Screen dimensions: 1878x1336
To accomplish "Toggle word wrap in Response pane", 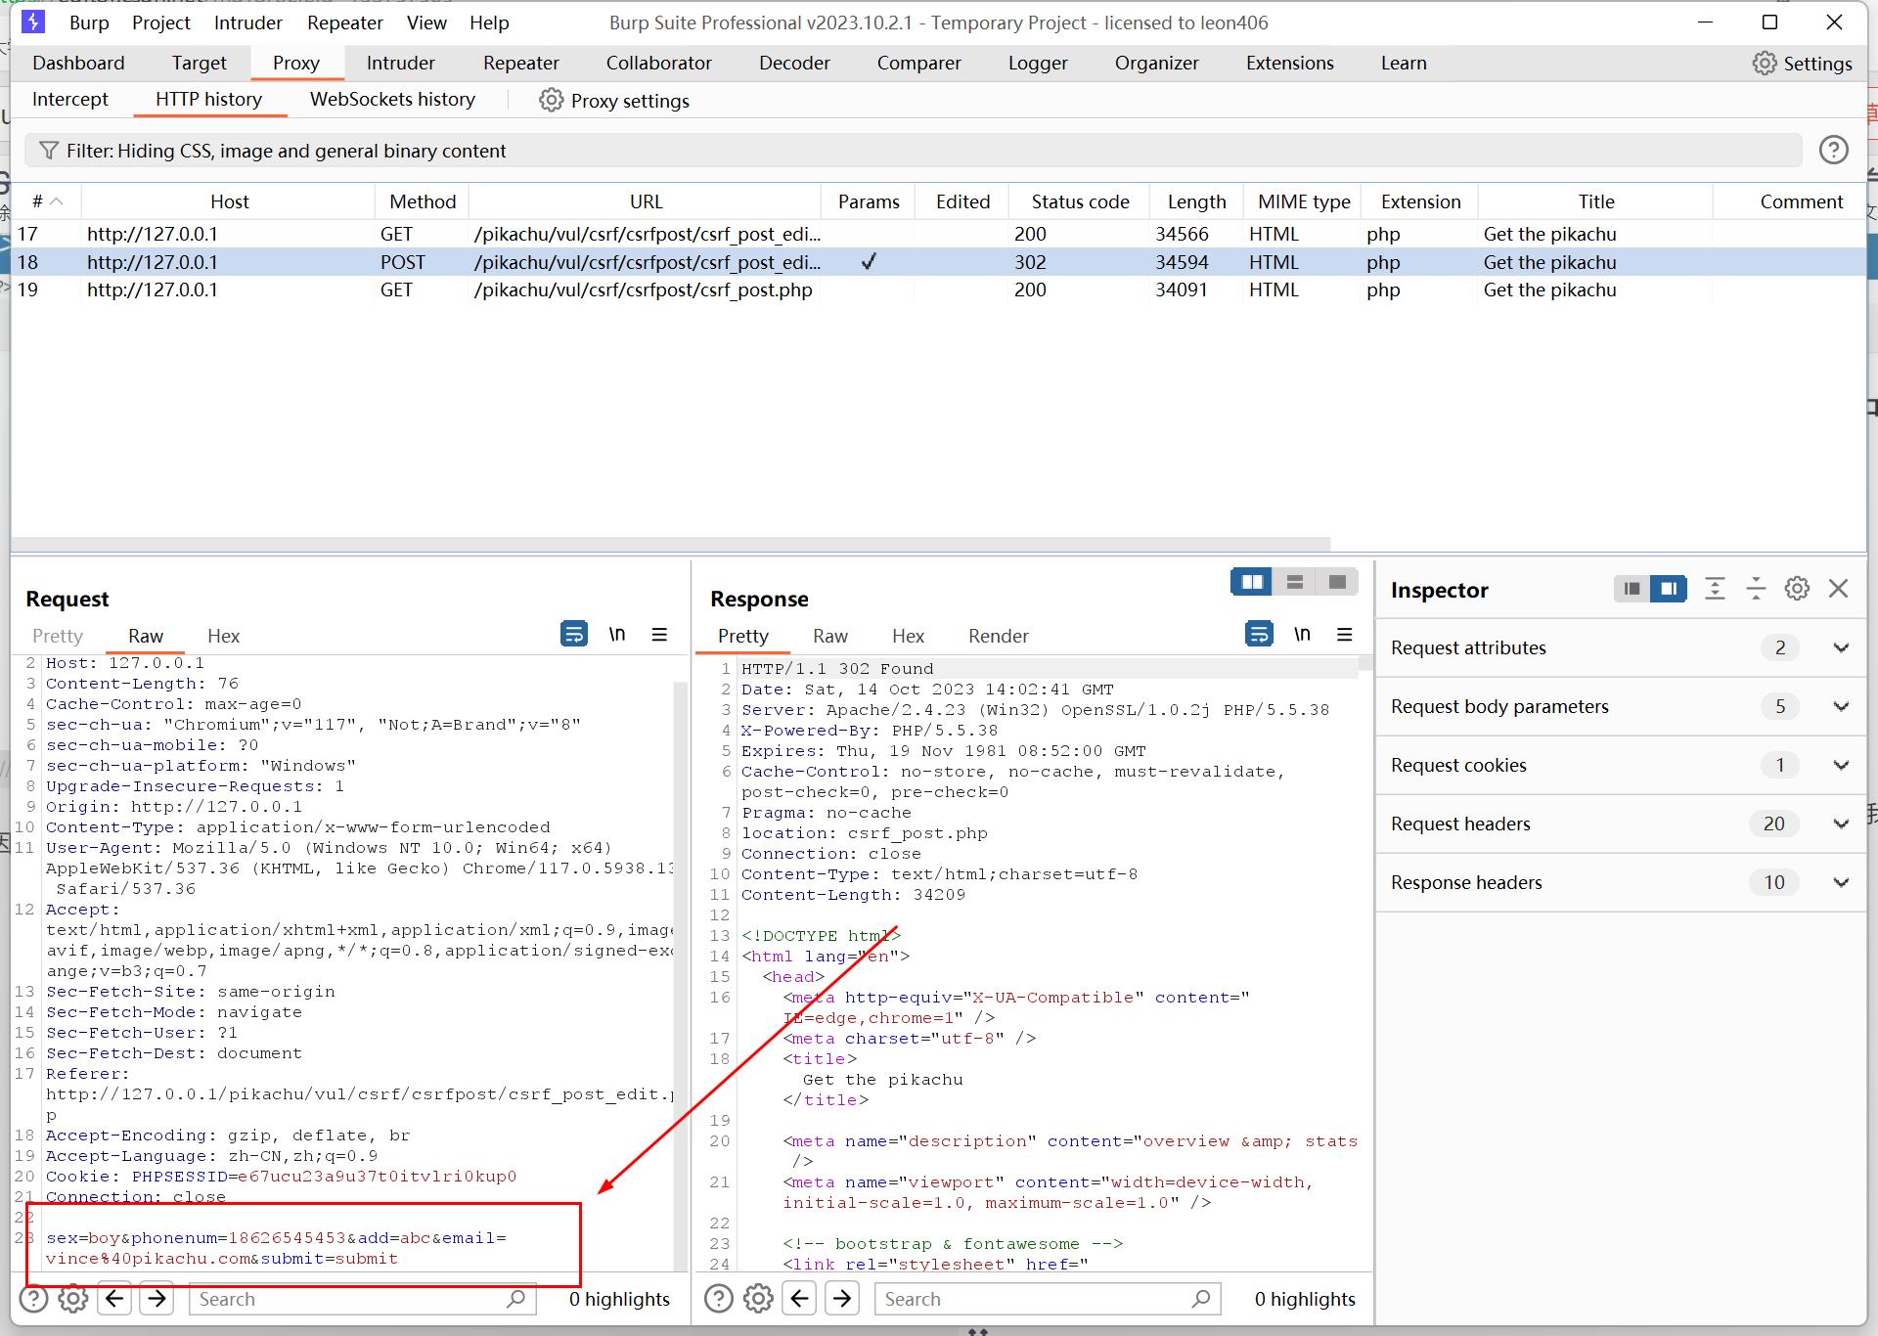I will pyautogui.click(x=1259, y=634).
